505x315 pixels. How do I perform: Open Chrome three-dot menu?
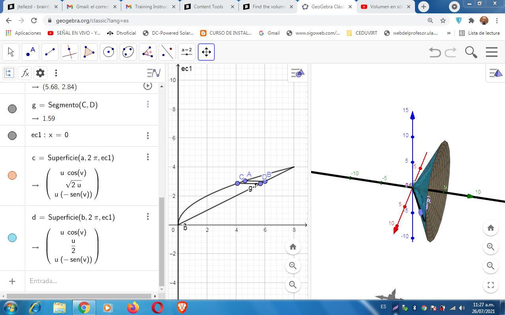coord(497,21)
